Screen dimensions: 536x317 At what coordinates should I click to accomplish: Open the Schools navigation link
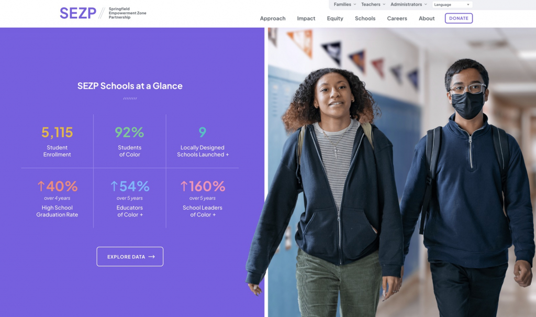pos(365,18)
